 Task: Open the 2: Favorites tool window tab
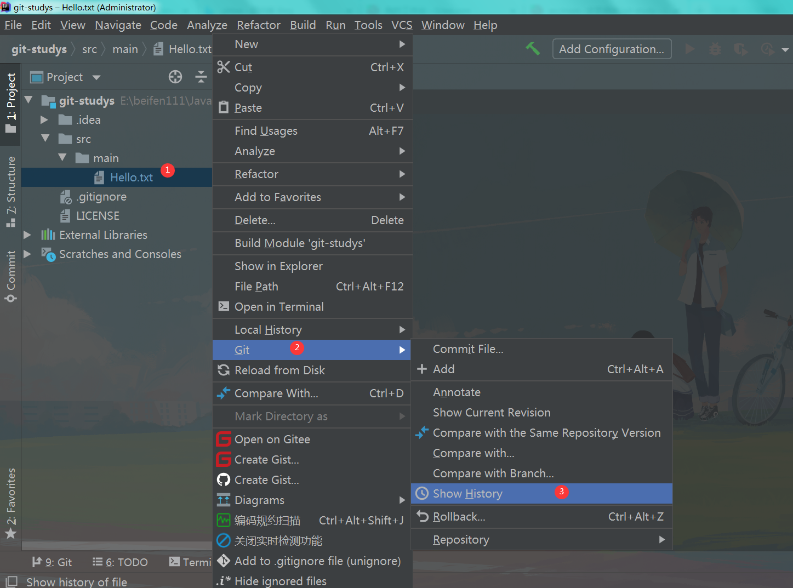tap(11, 503)
